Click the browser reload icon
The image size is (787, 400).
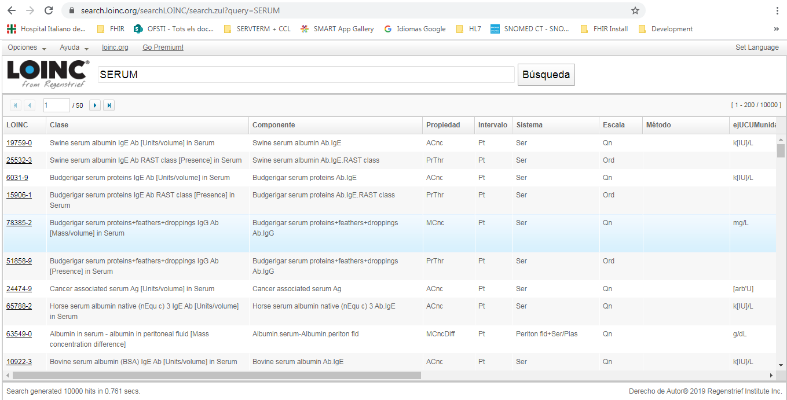pos(49,10)
